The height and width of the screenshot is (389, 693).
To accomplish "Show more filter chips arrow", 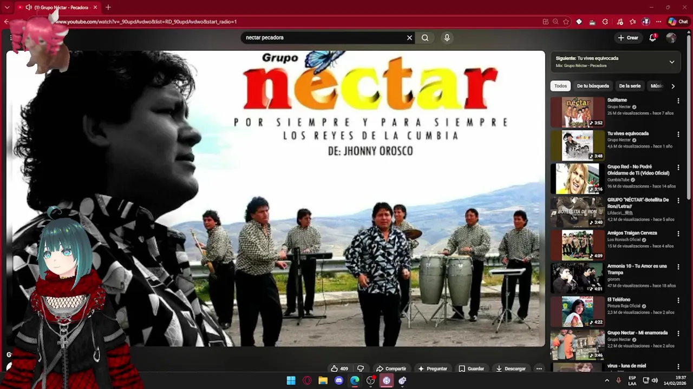I will click(x=673, y=86).
